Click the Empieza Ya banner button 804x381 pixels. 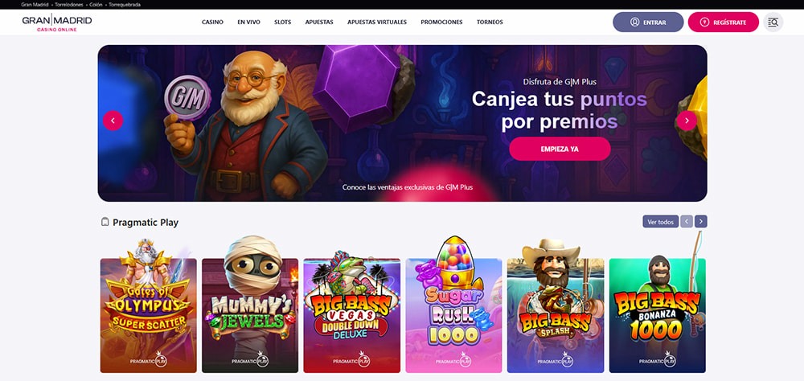pos(560,149)
